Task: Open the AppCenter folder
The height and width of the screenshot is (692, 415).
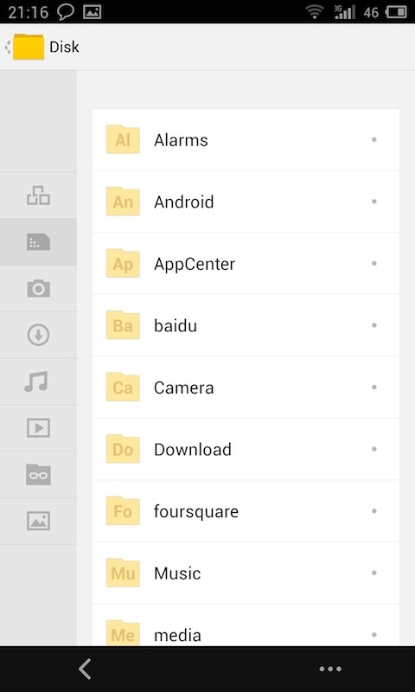Action: [246, 264]
